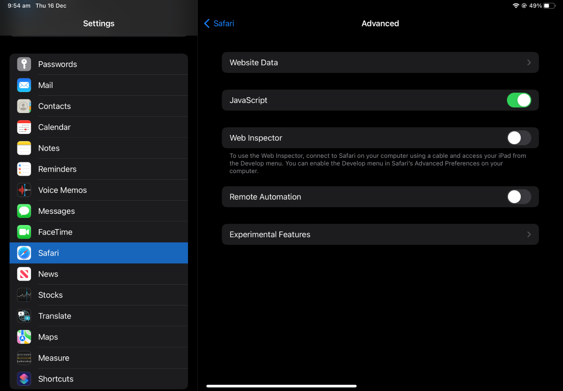
Task: Select Messages in sidebar
Action: [x=99, y=211]
